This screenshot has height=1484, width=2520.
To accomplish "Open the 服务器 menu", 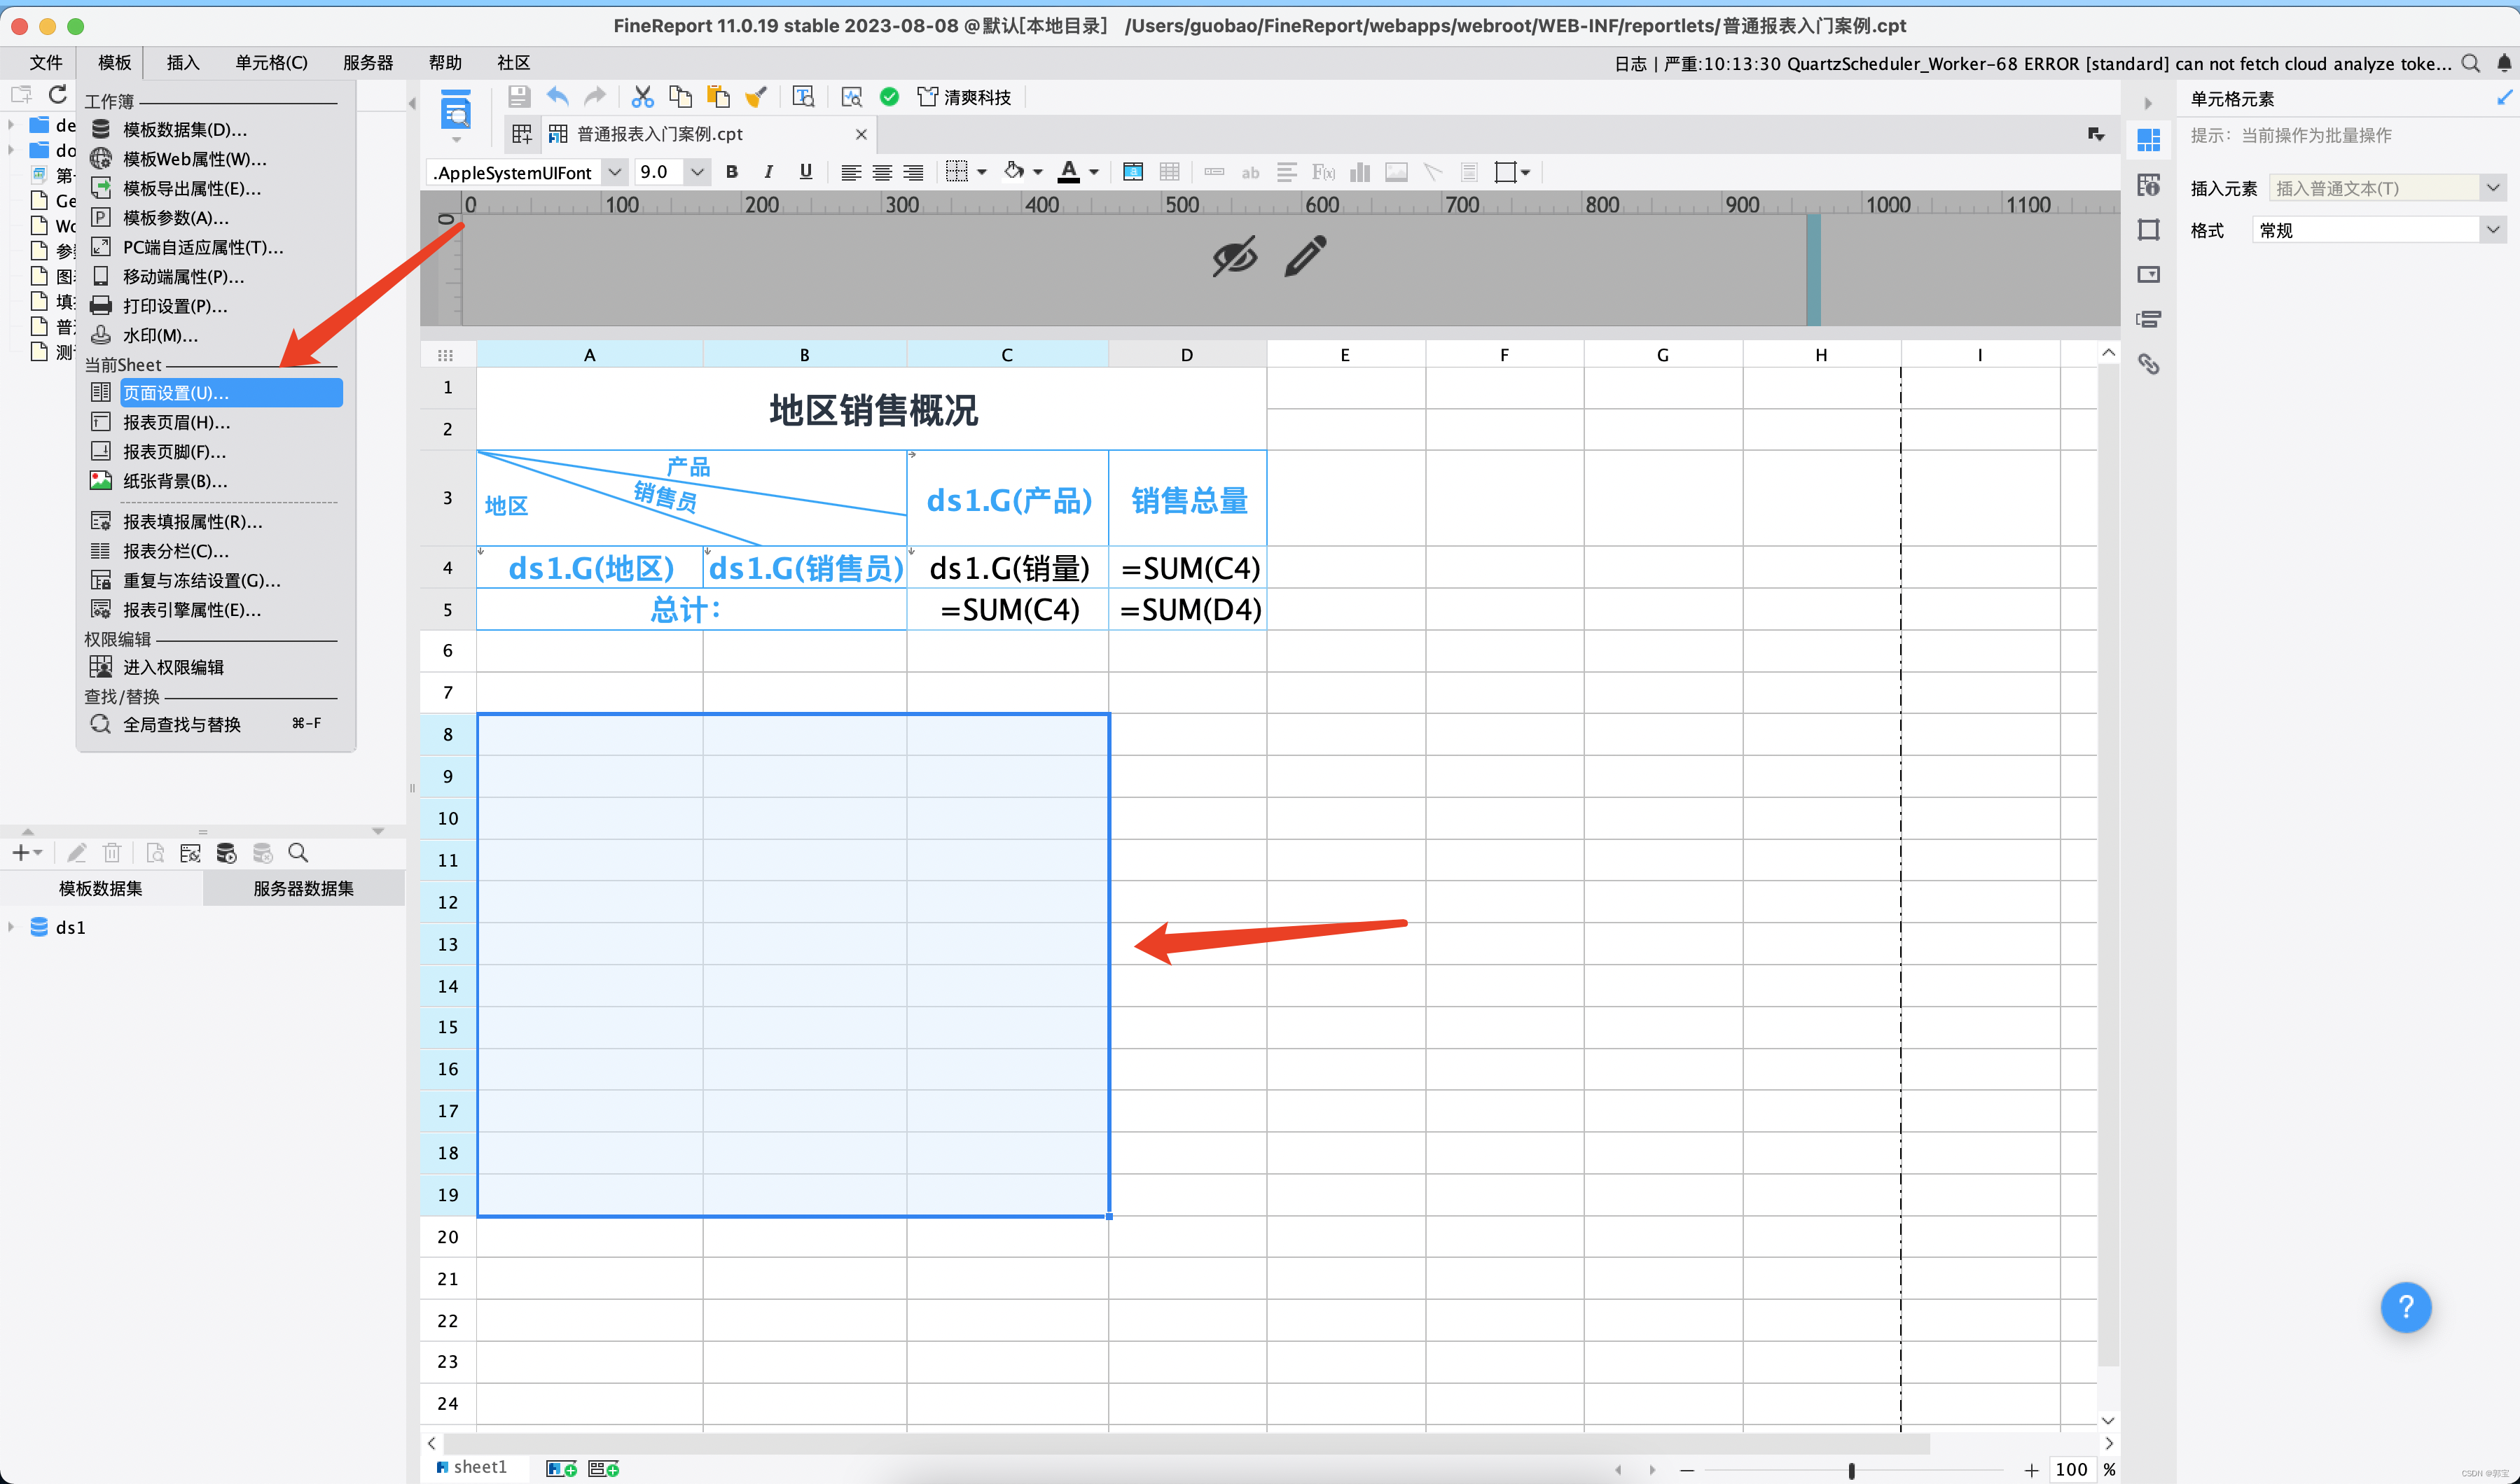I will (x=367, y=63).
